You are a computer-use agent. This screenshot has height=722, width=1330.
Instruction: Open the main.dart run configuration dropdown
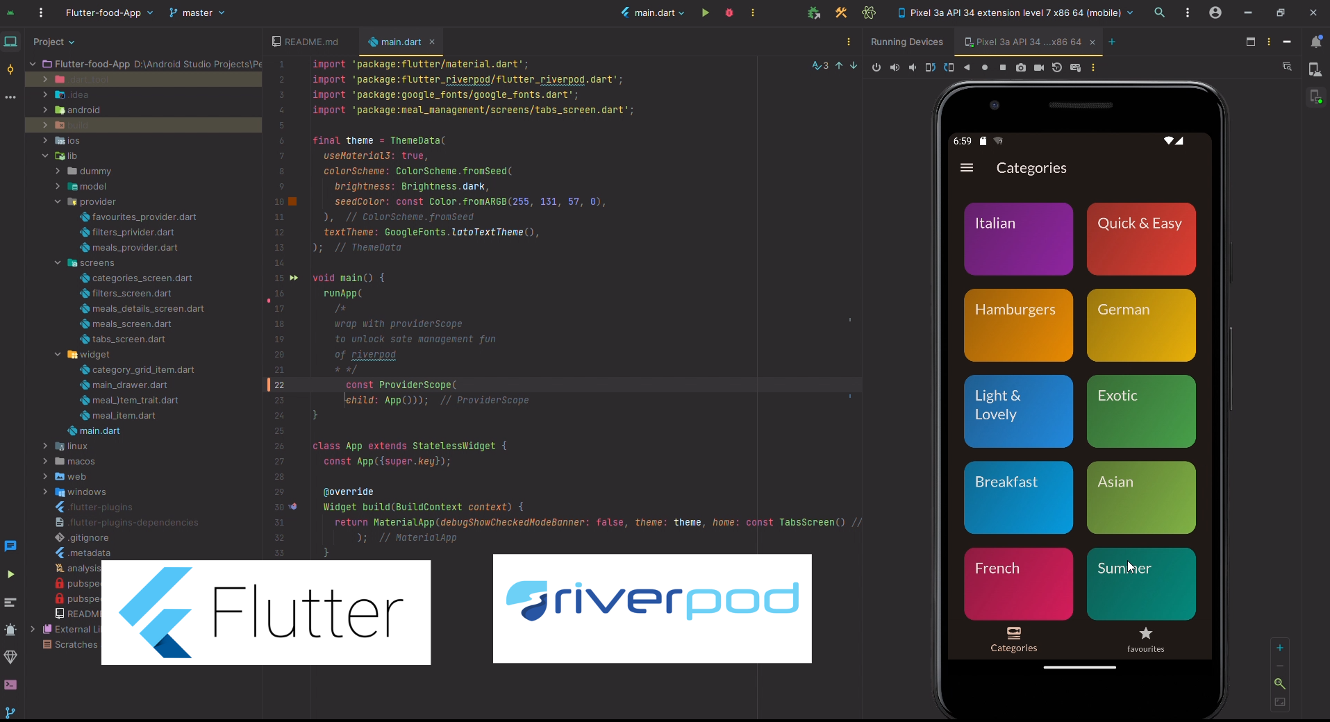point(653,12)
